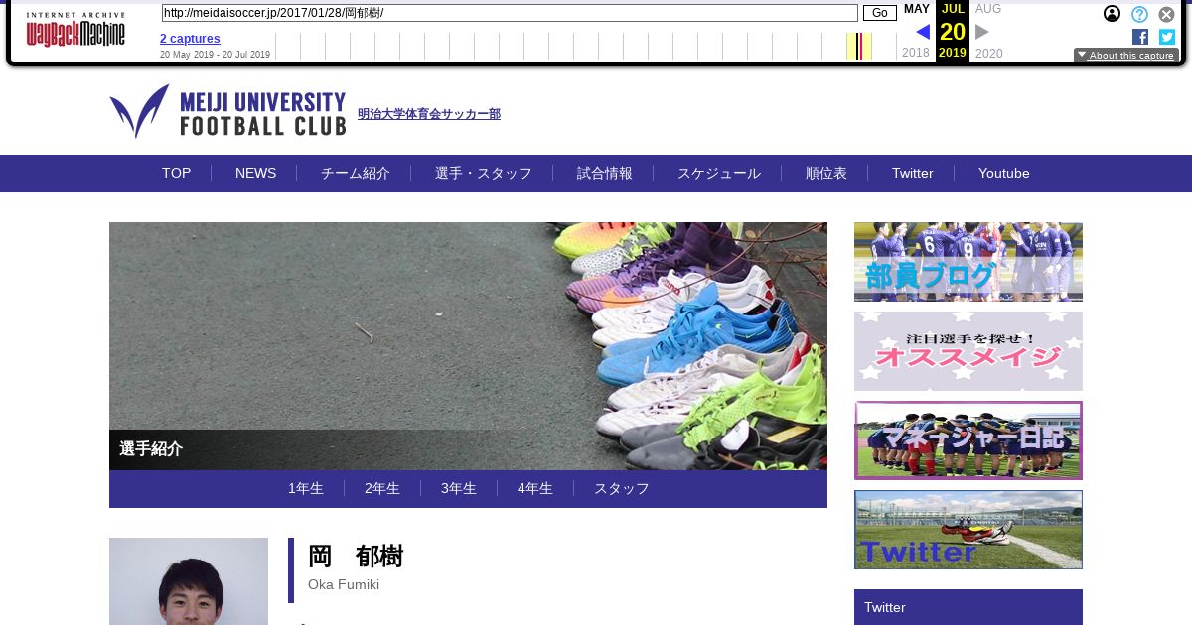Select the 3年生 tab
Image resolution: width=1192 pixels, height=625 pixels.
click(x=459, y=488)
